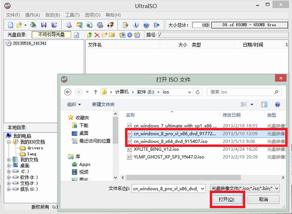This screenshot has width=292, height=214.
Task: Collapse the 我的ISO文档 tree node
Action: pos(9,142)
